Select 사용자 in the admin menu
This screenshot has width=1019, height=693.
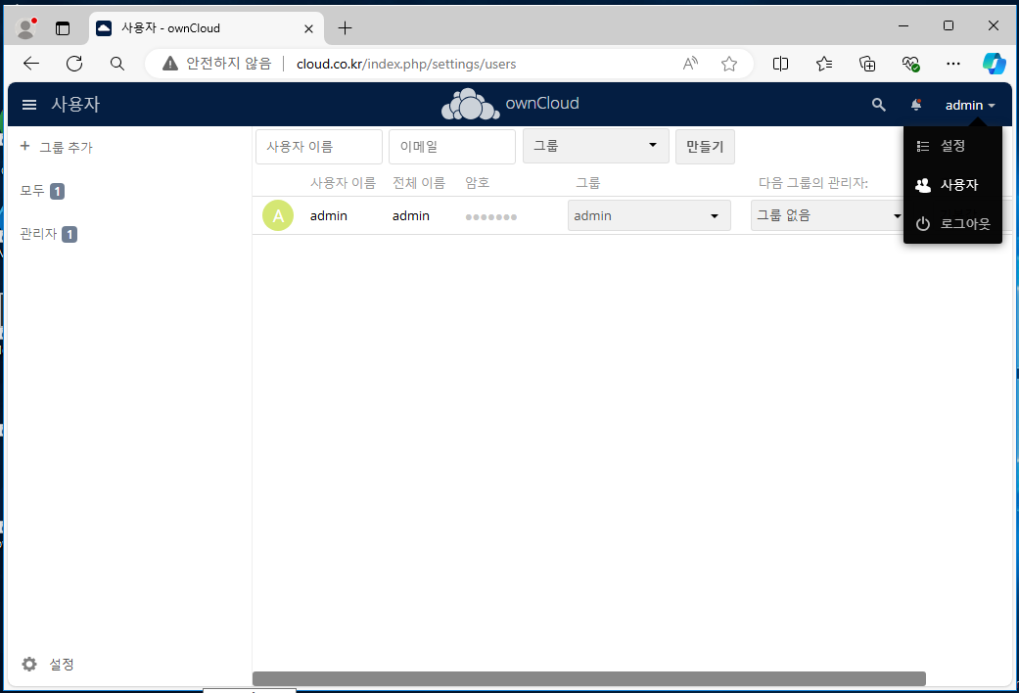[952, 185]
